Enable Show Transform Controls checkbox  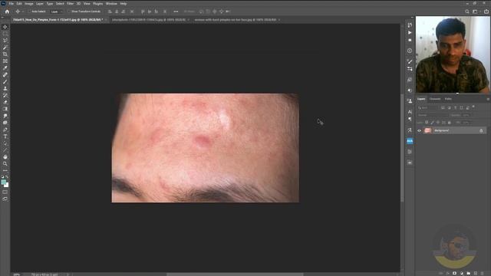pos(69,11)
